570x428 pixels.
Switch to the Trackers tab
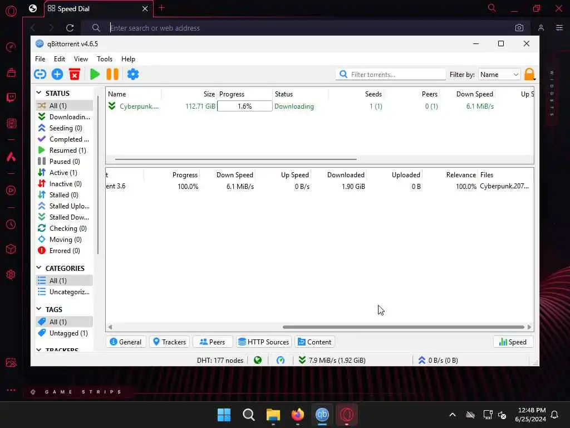(169, 342)
